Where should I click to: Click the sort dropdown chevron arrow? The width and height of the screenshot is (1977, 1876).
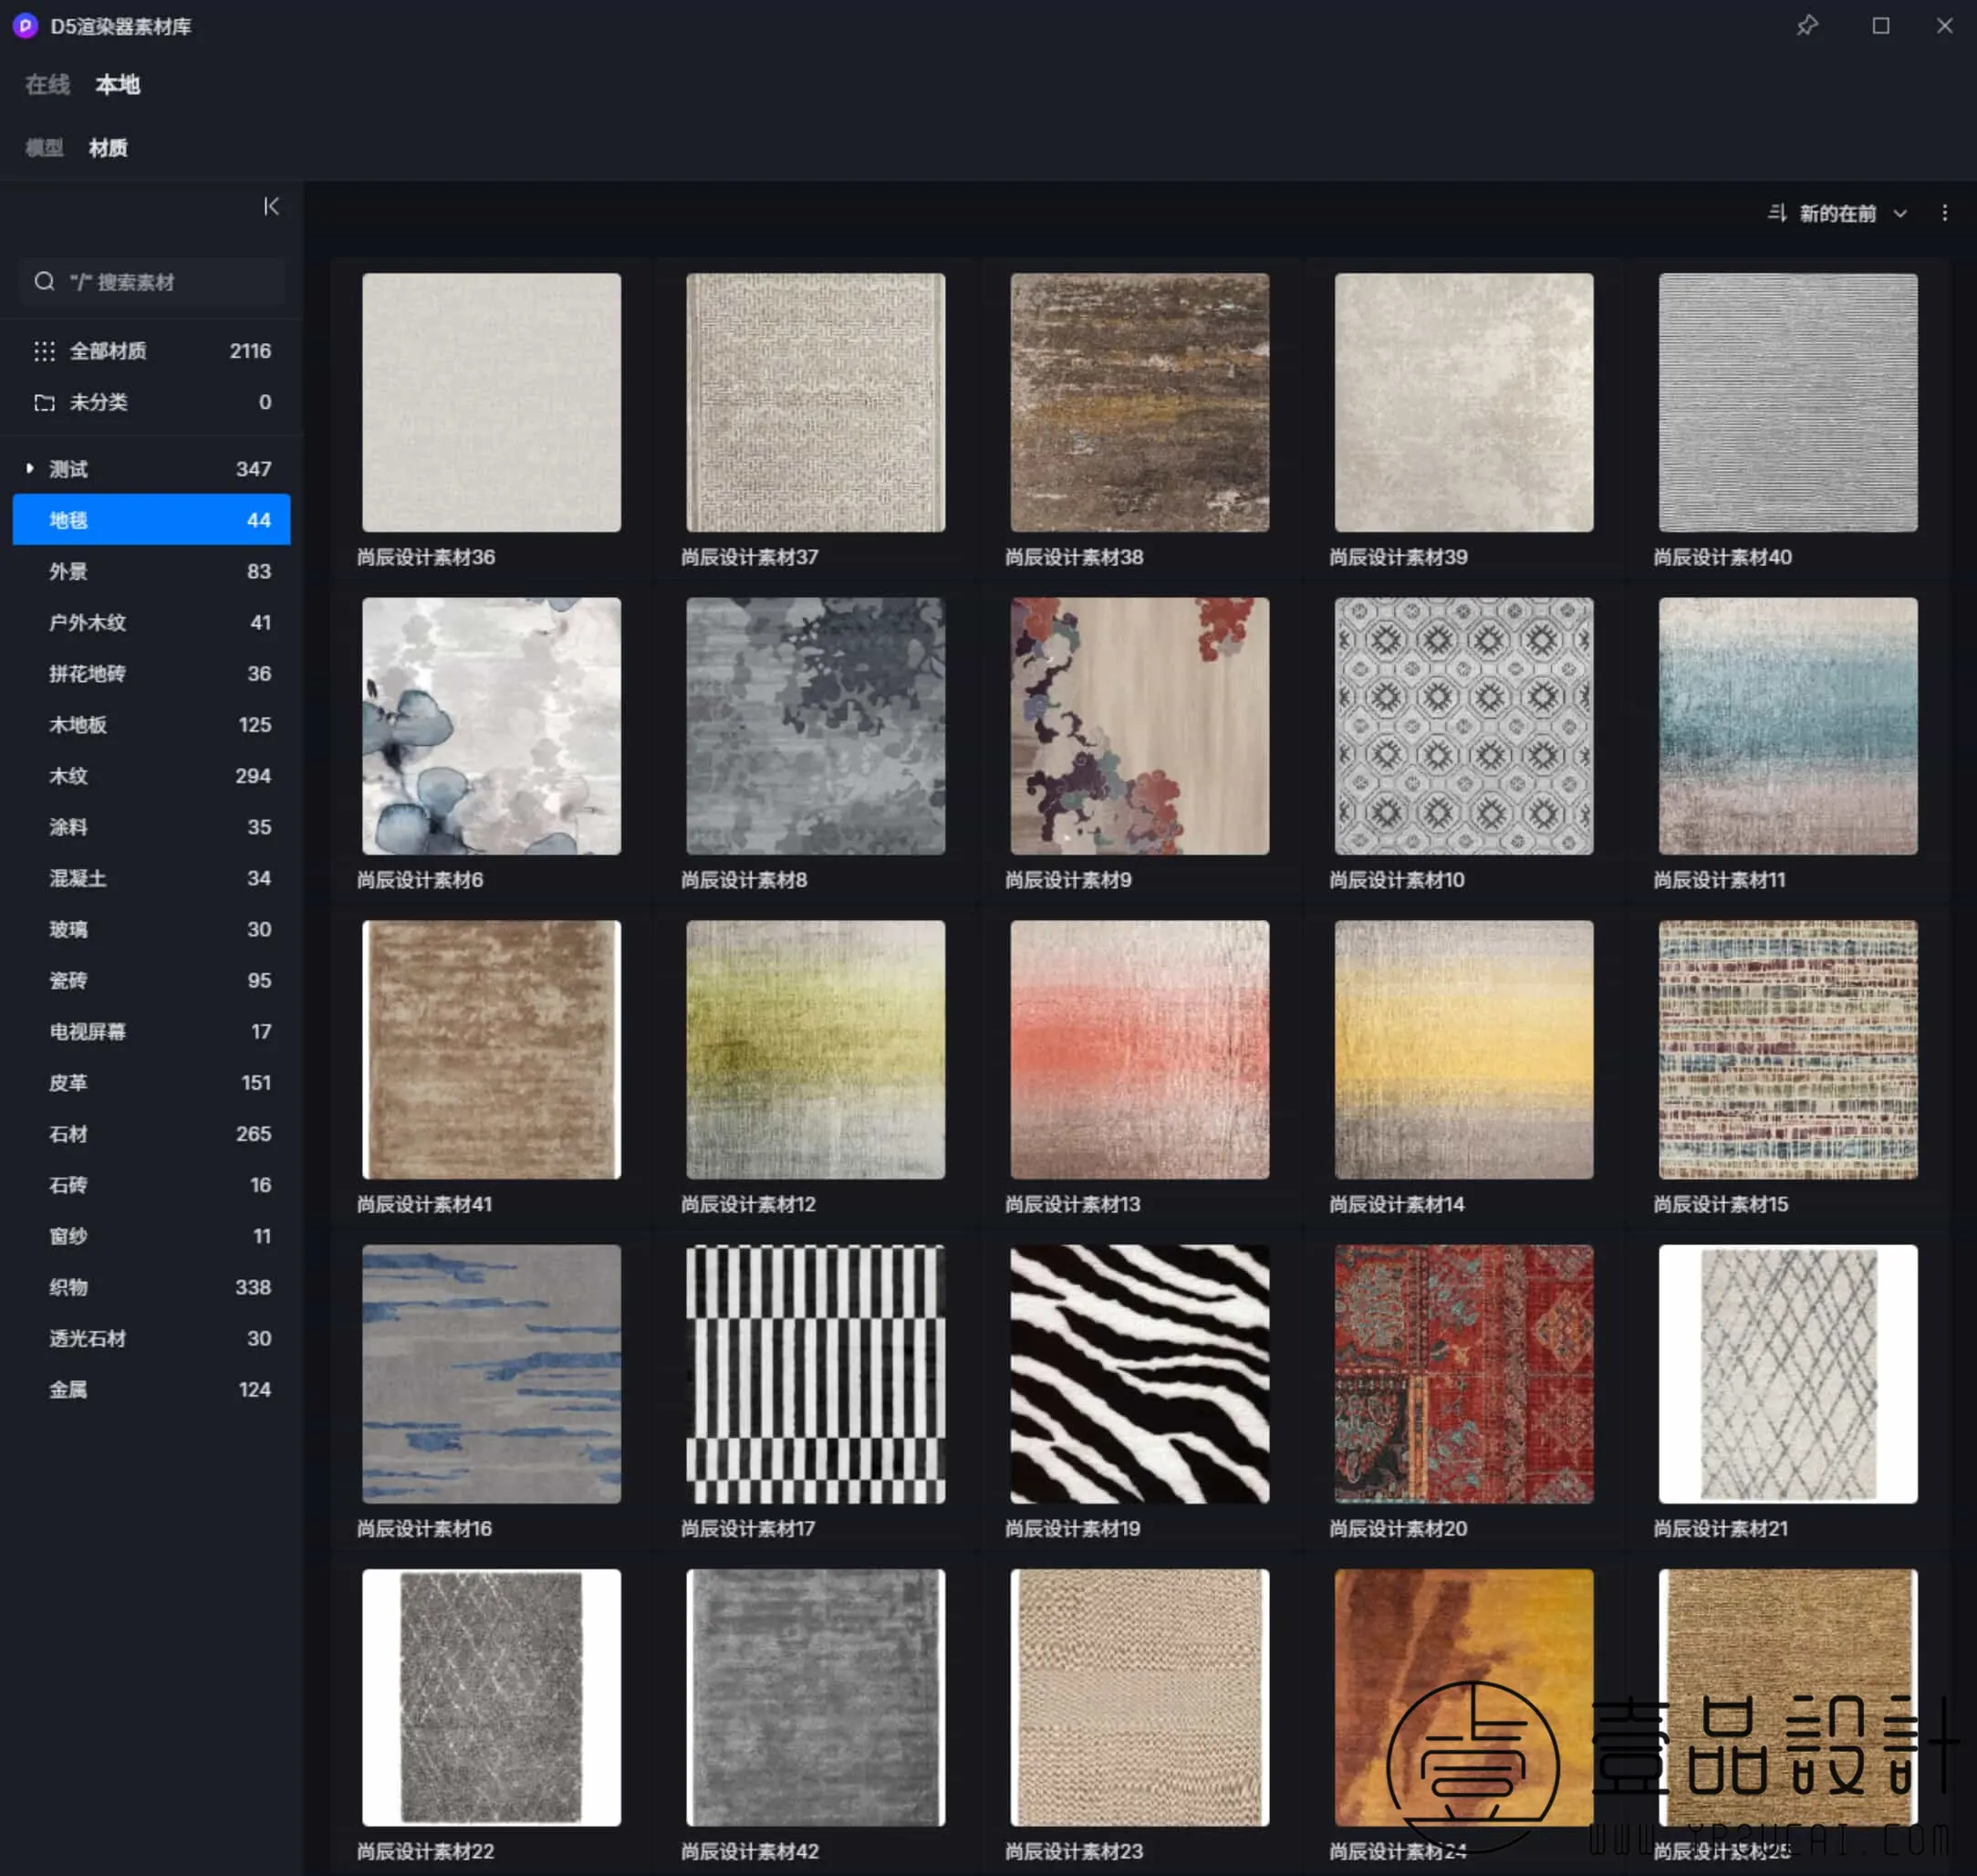pyautogui.click(x=1900, y=213)
